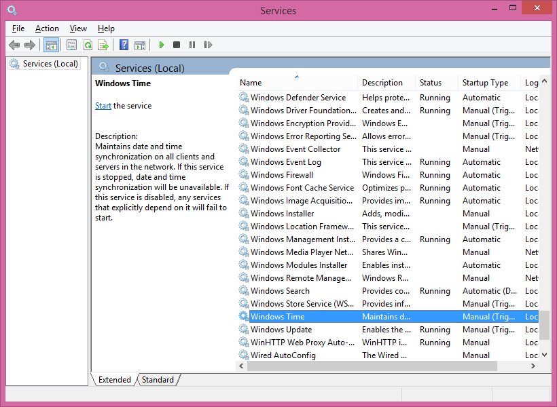The height and width of the screenshot is (407, 557).
Task: Click the Forward navigation arrow
Action: (x=31, y=45)
